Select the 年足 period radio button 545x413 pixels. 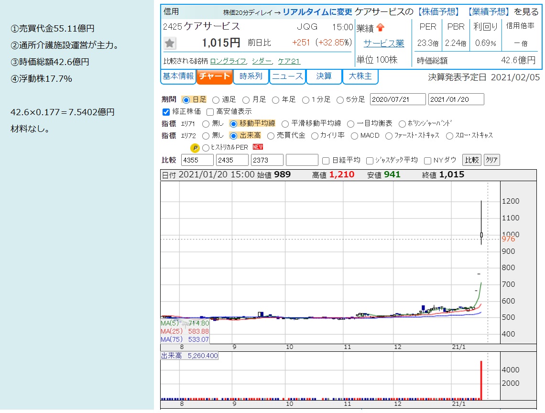pos(275,100)
